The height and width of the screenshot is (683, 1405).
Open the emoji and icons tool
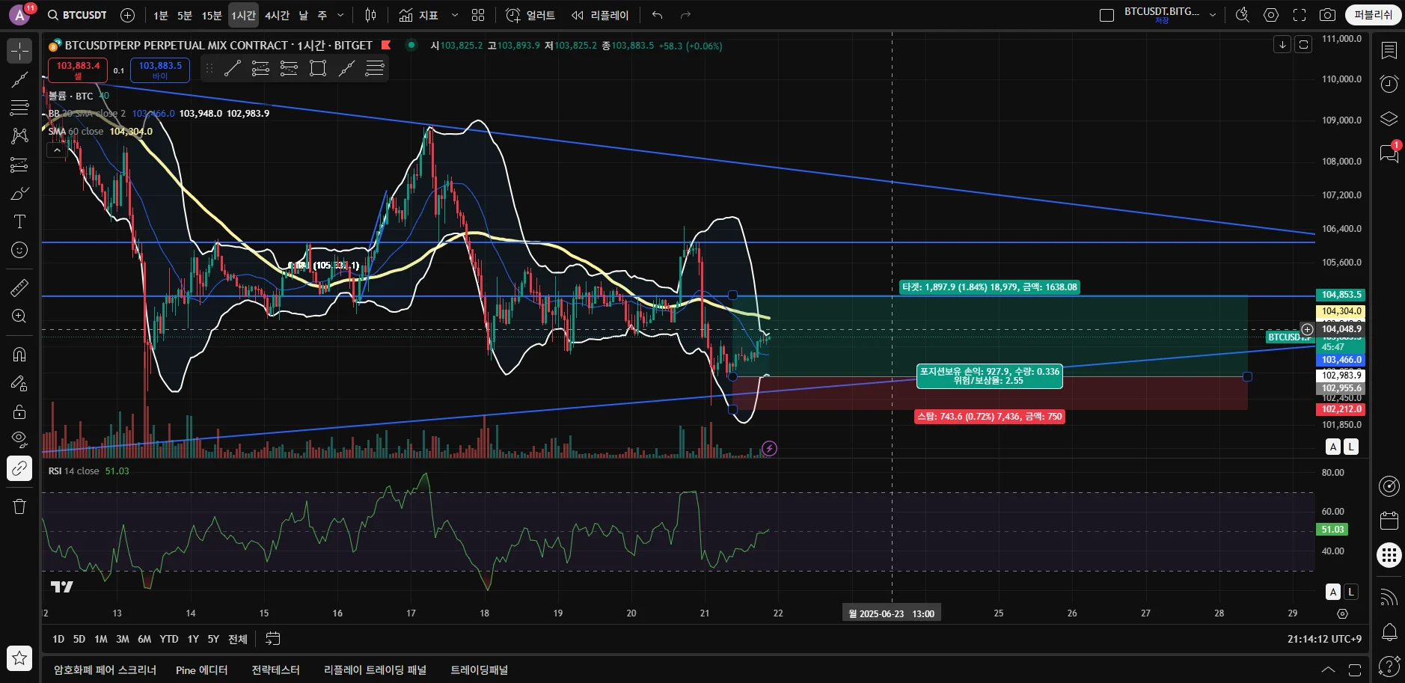coord(19,250)
